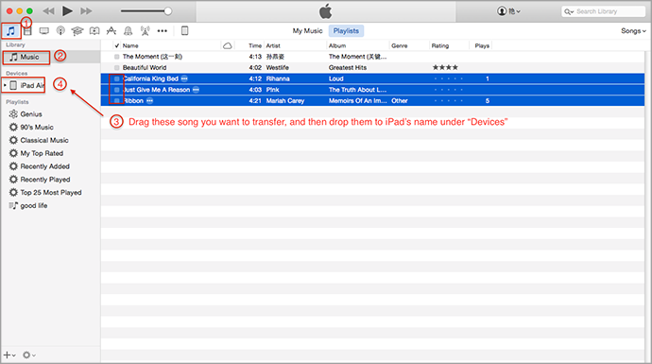Switch to the My Music tab
Image resolution: width=652 pixels, height=364 pixels.
(x=307, y=31)
